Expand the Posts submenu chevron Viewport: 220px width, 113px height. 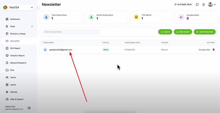32,26
